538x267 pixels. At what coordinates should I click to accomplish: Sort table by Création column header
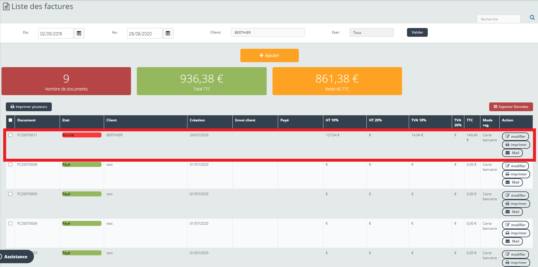197,120
